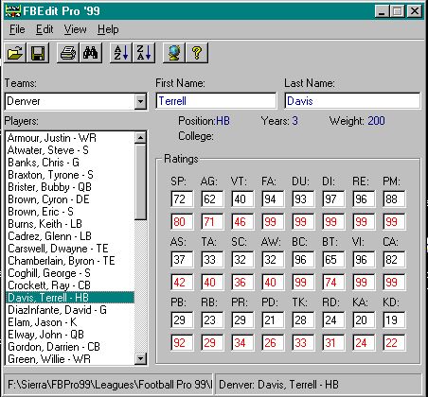This screenshot has width=428, height=397.
Task: Click status bar text Denver: Davis, Terrell - HB
Action: [x=278, y=385]
